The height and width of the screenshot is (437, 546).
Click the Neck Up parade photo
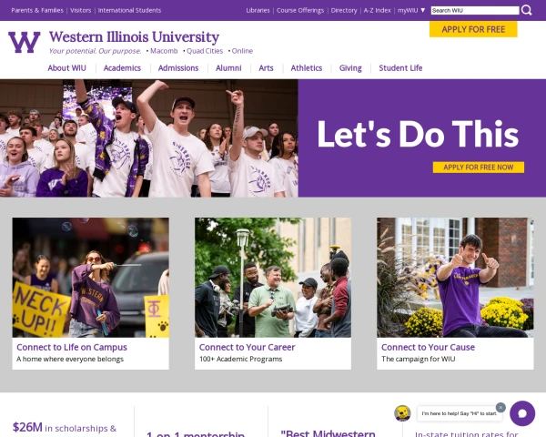(x=90, y=278)
